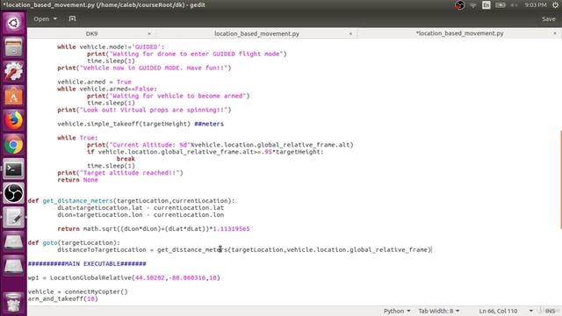Viewport: 562px width, 316px height.
Task: Create a new document with toolbar icon
Action: [72, 18]
